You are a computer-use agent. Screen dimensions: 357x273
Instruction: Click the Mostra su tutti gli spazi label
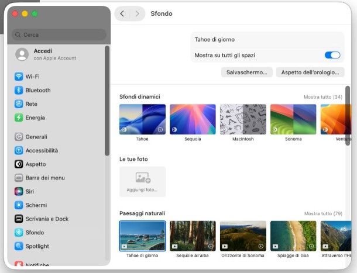[x=225, y=56]
